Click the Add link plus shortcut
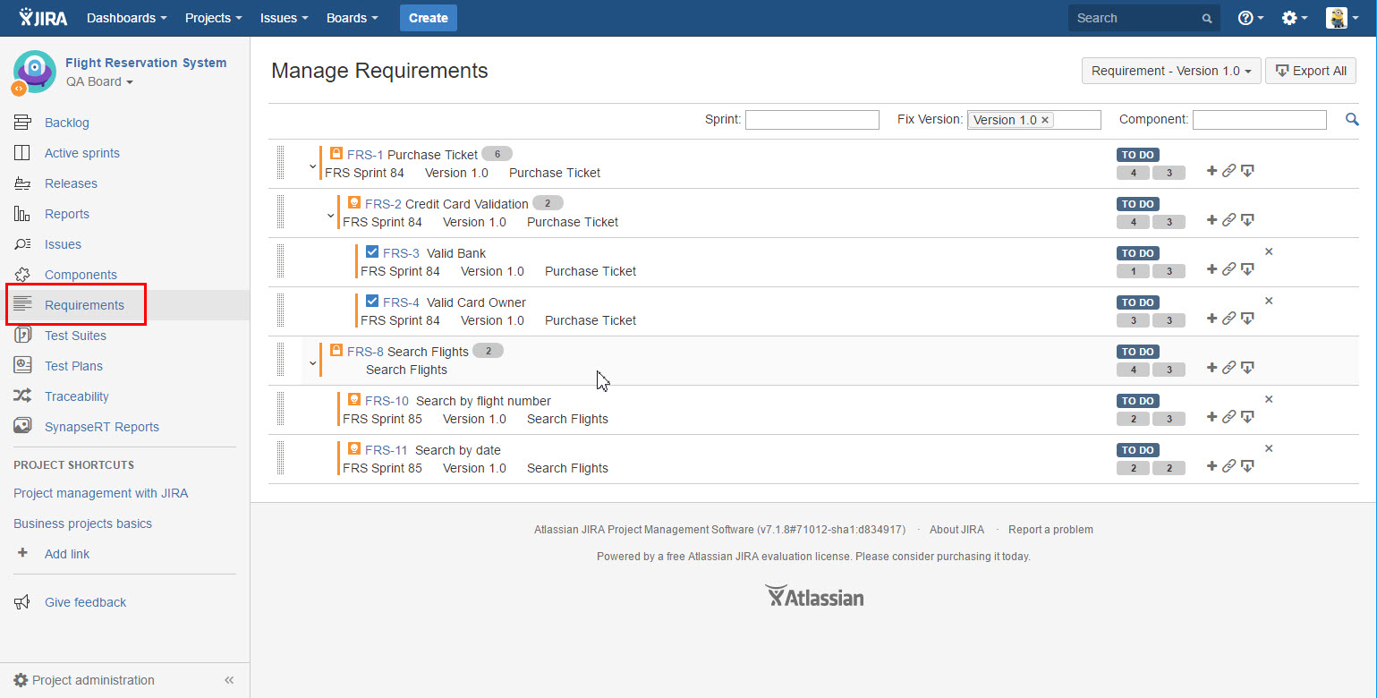The image size is (1377, 698). [23, 553]
